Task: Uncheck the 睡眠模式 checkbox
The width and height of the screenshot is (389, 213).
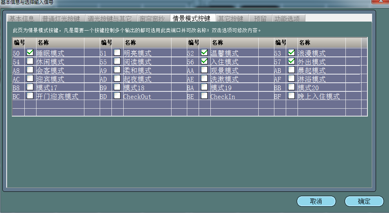Action: click(30, 52)
